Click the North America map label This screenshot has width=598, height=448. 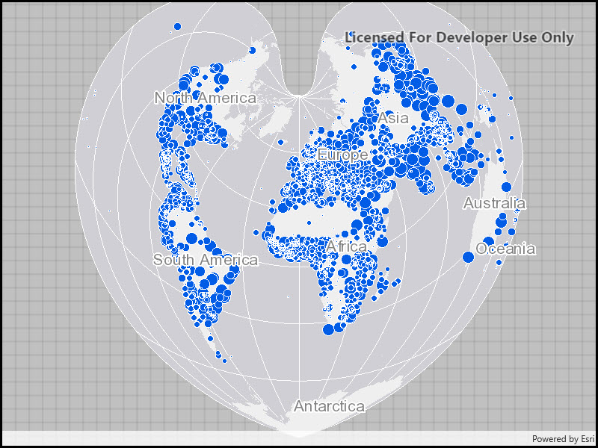(x=206, y=98)
